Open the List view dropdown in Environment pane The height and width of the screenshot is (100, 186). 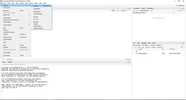179,11
